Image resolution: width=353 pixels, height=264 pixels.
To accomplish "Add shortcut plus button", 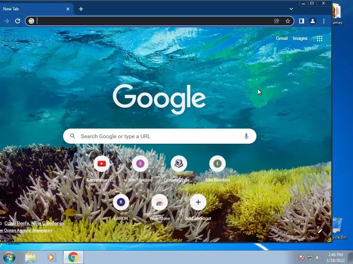I will (198, 202).
